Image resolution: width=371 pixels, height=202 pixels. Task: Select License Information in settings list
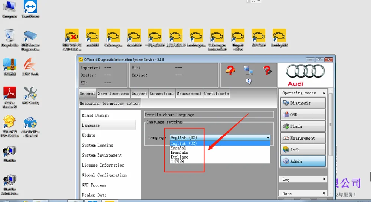point(108,165)
